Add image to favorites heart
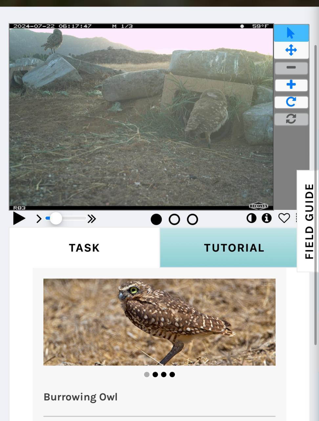 point(284,218)
